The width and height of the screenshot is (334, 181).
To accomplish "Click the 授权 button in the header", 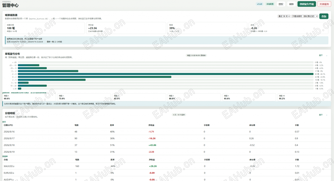I will pos(281,4).
